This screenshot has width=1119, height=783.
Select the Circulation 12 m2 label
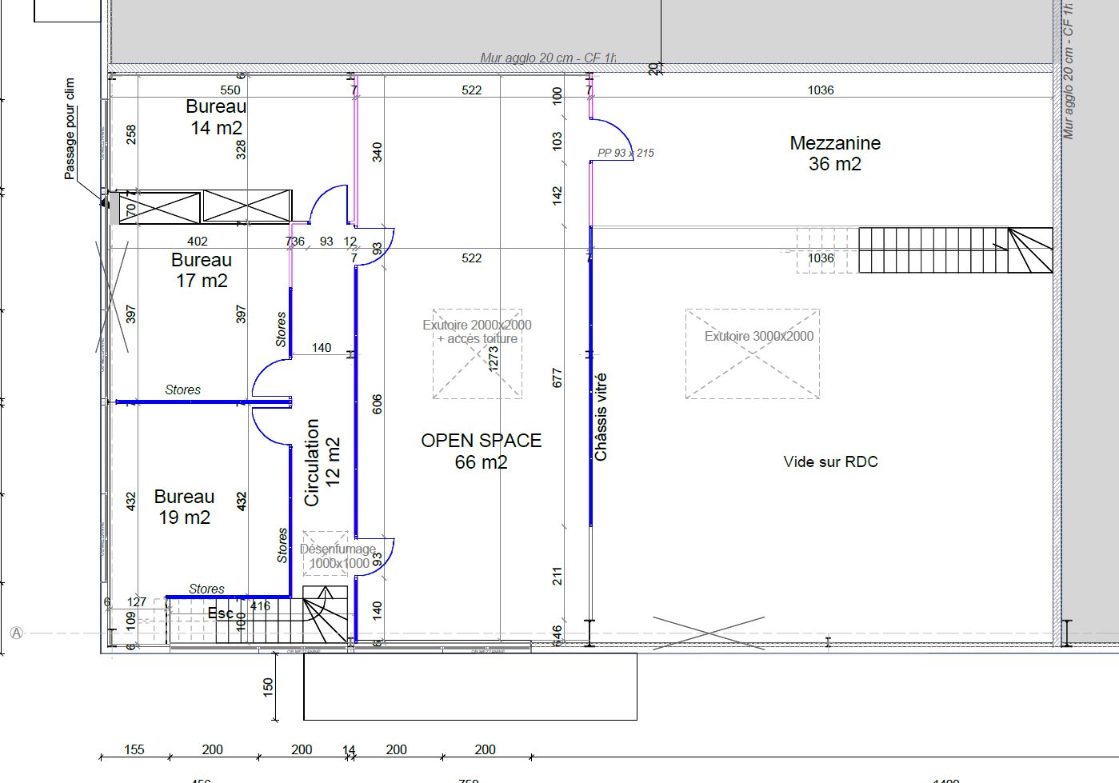click(x=322, y=462)
